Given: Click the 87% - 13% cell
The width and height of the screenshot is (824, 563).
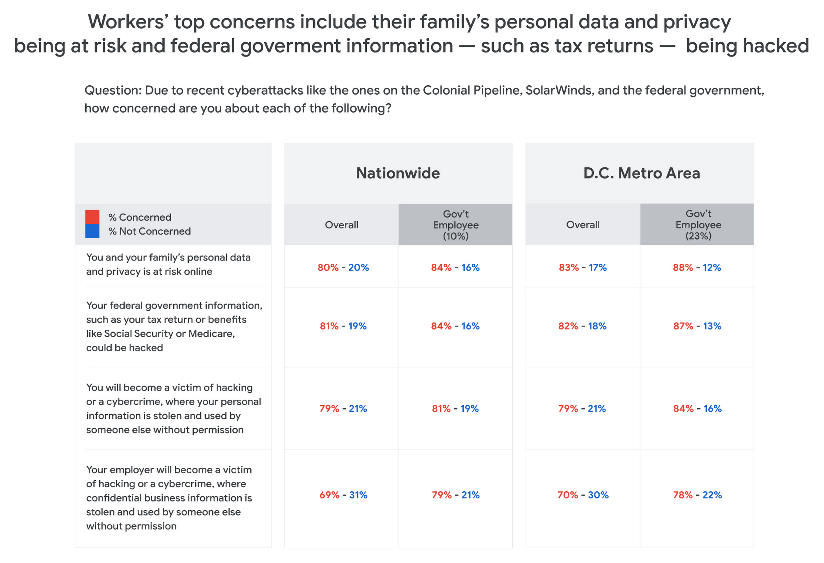Looking at the screenshot, I should (x=697, y=326).
